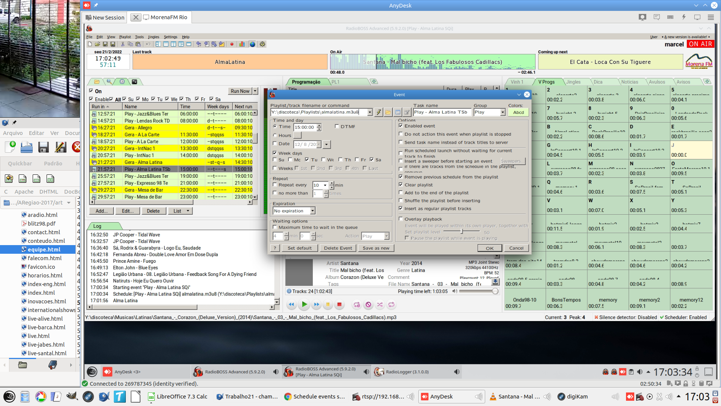The height and width of the screenshot is (406, 721).
Task: Click the player volume slider knob
Action: coord(495,291)
